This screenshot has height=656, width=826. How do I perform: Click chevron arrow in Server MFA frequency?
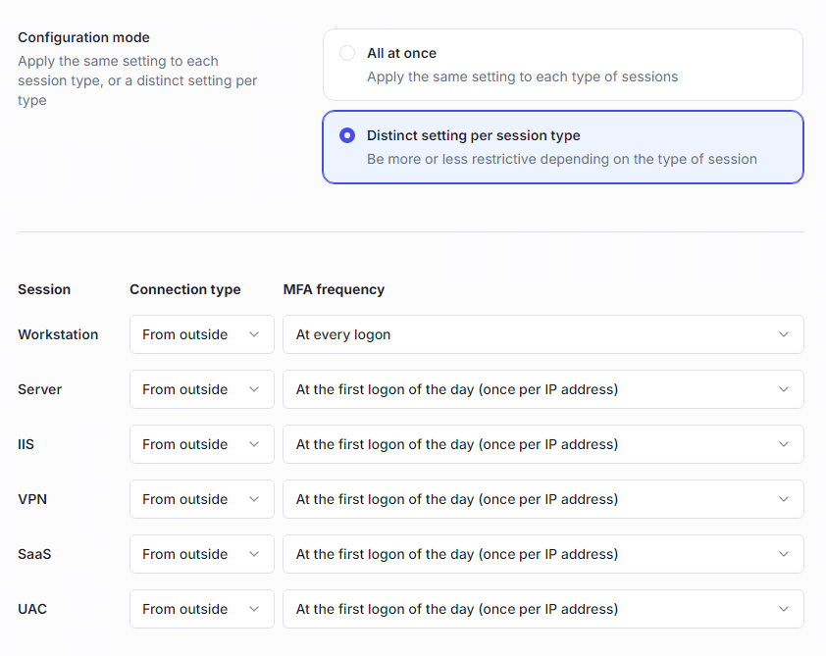784,389
